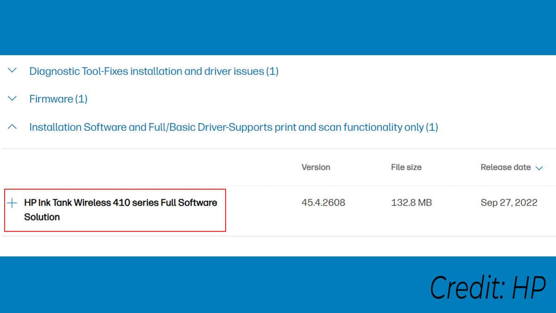Click the plus icon beside HP Ink Tank
Viewport: 556px width, 313px height.
click(13, 203)
